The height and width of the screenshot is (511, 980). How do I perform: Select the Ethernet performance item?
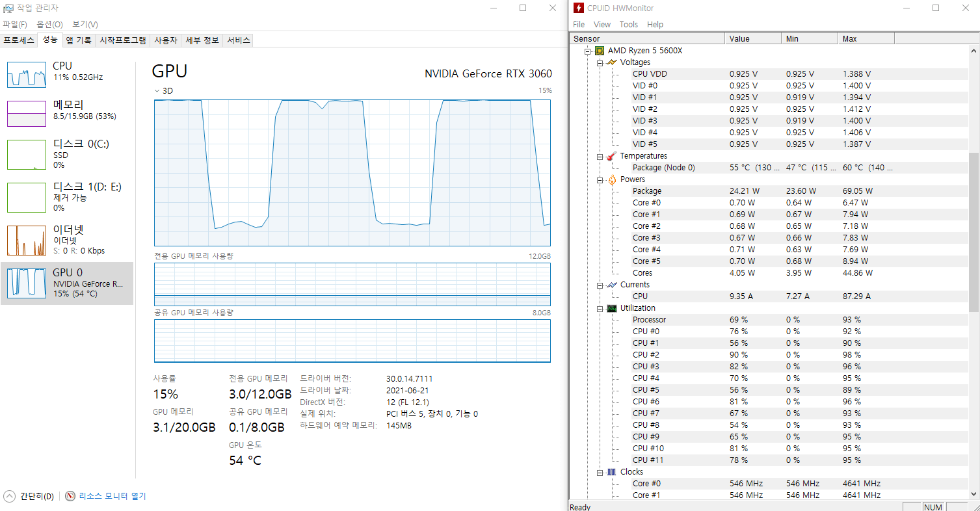point(67,240)
